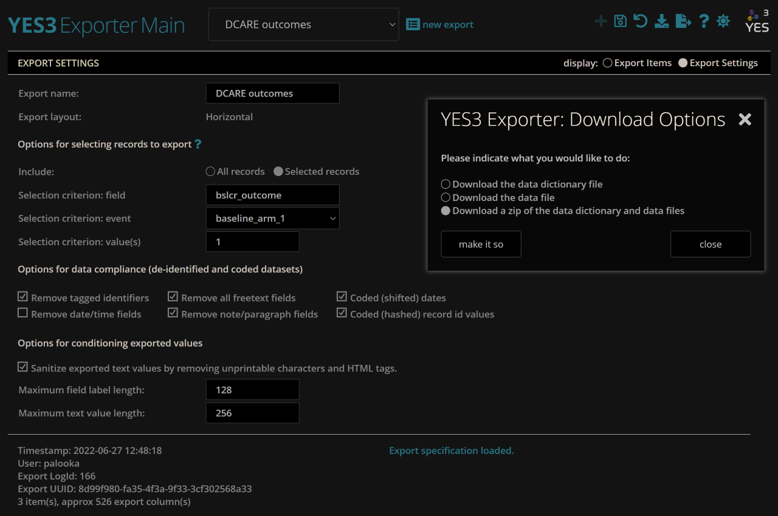Open download options via the download icon
This screenshot has width=778, height=516.
(x=661, y=20)
